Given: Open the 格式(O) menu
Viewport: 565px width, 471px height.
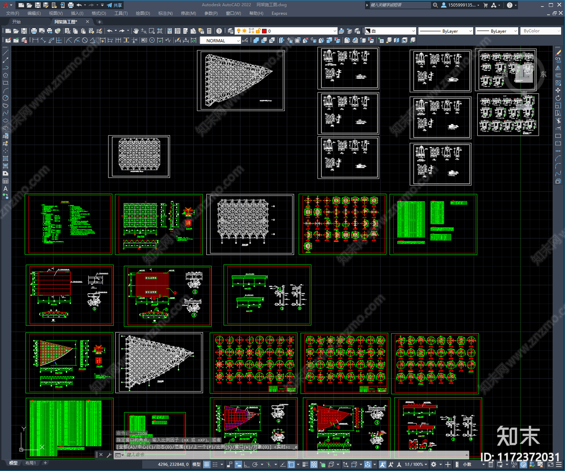Looking at the screenshot, I should tap(99, 13).
